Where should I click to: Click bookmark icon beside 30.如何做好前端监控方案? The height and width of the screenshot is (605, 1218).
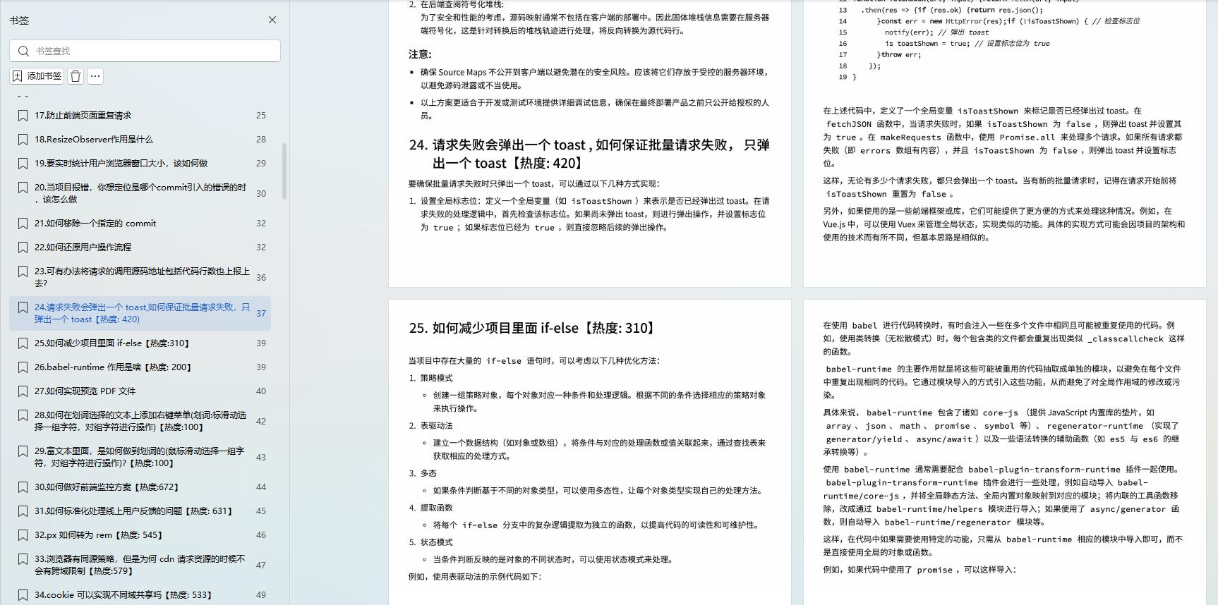coord(23,487)
